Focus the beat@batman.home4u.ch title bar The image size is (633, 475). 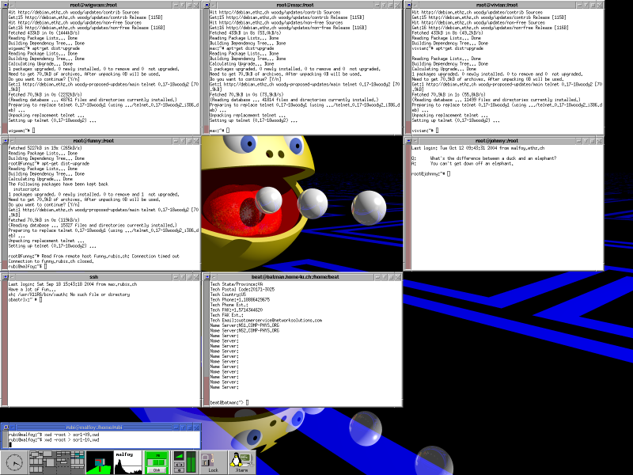click(x=295, y=276)
